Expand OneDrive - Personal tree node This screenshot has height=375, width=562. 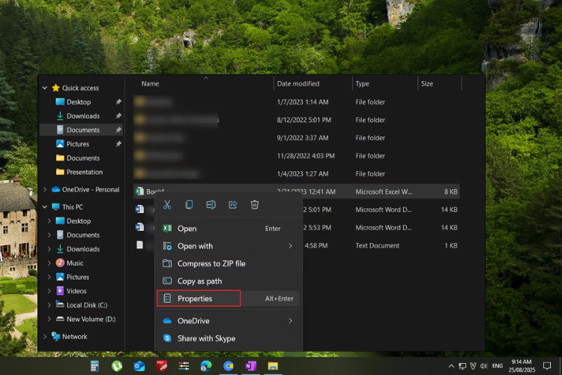pyautogui.click(x=45, y=190)
